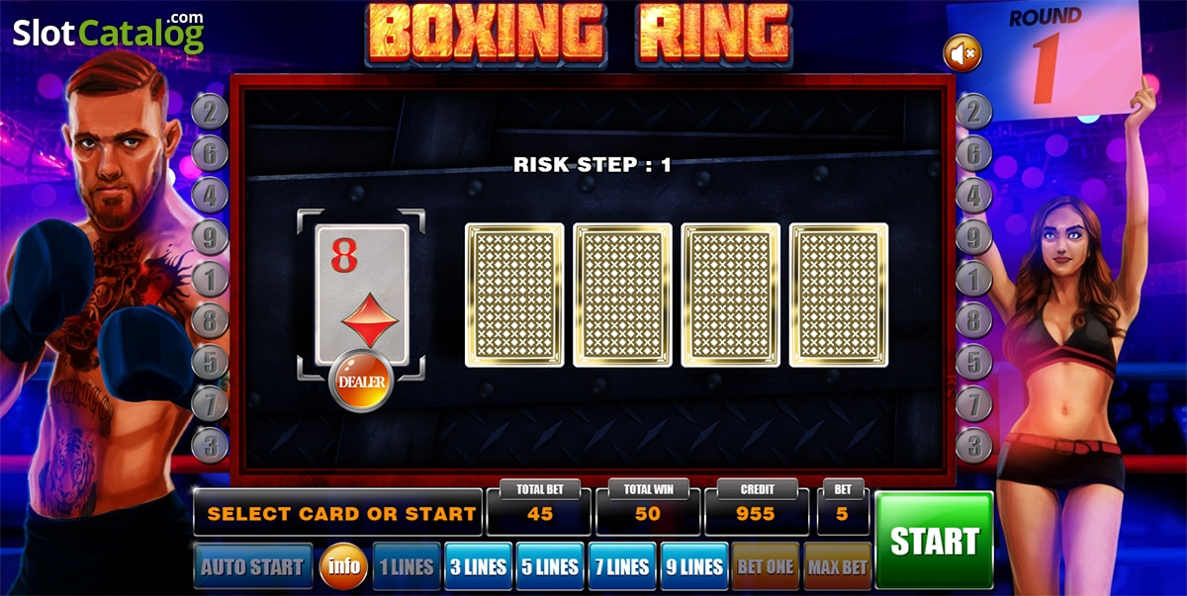Image resolution: width=1187 pixels, height=596 pixels.
Task: Click line marker 3 on left side
Action: [210, 444]
